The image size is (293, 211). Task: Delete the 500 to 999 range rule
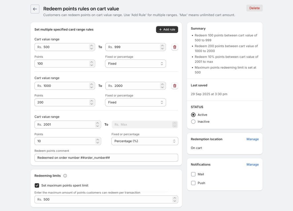[x=175, y=47]
